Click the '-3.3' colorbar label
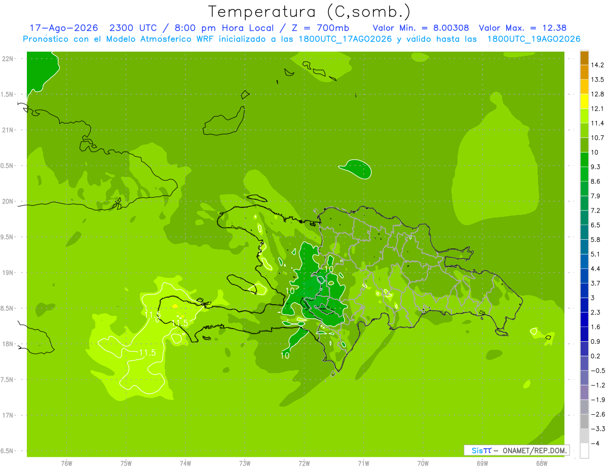 [x=597, y=429]
